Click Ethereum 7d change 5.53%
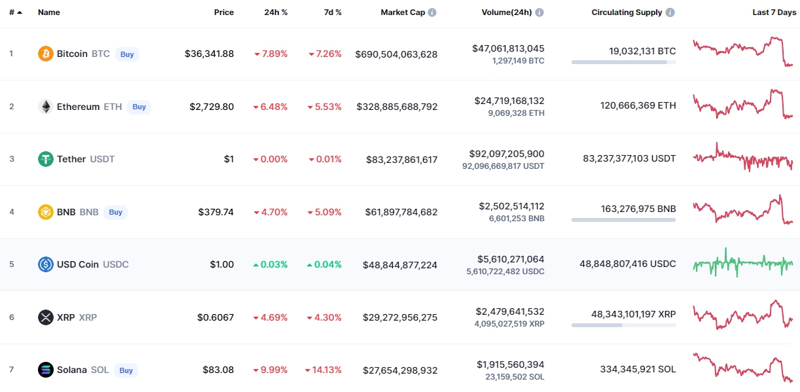Viewport: 800px width, 392px height. (325, 107)
